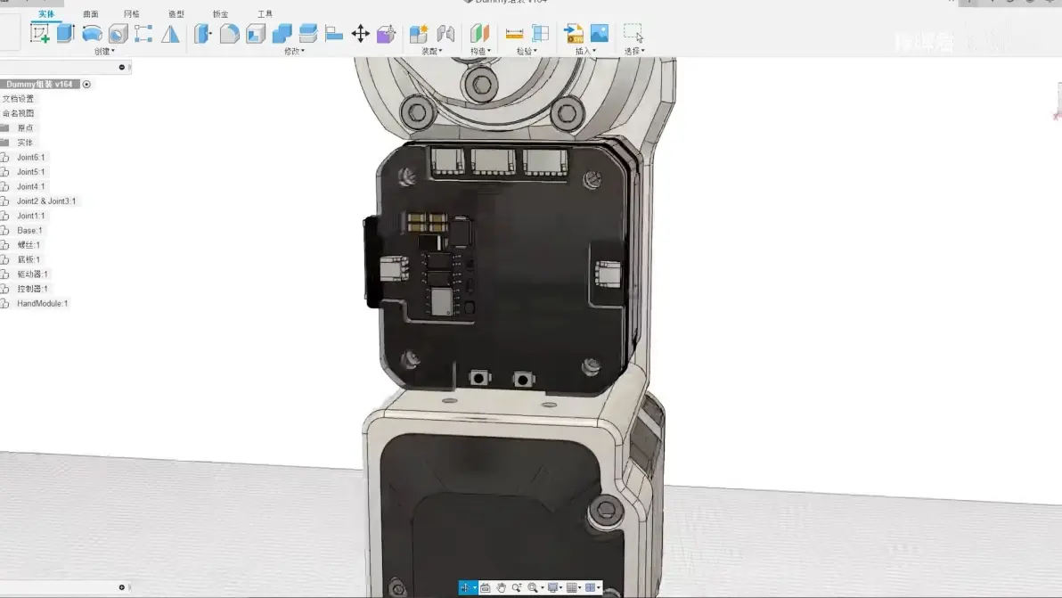1062x598 pixels.
Task: Activate the Zoom tool with plus sign
Action: [x=517, y=588]
